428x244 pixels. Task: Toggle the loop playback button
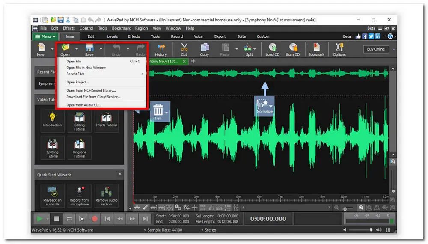point(69,219)
